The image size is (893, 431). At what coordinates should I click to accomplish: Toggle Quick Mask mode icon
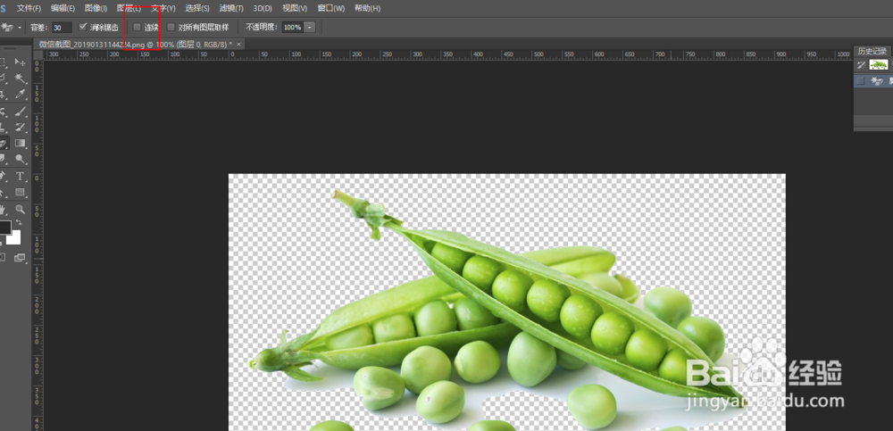pyautogui.click(x=3, y=258)
